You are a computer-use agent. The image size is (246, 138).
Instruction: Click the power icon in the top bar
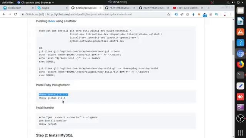point(238,2)
